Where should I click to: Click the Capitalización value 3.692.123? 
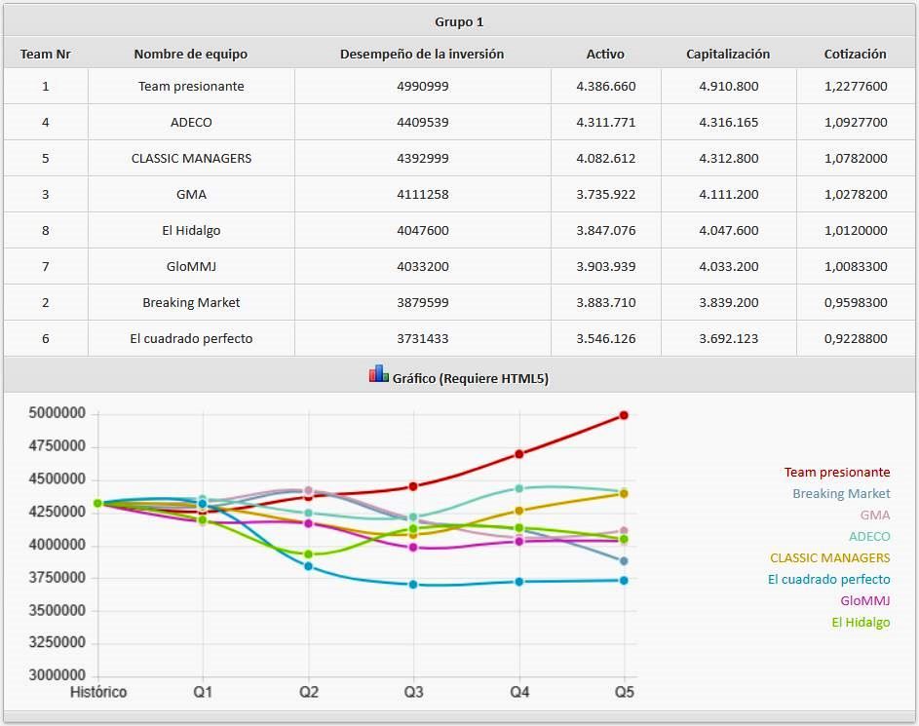pyautogui.click(x=729, y=339)
